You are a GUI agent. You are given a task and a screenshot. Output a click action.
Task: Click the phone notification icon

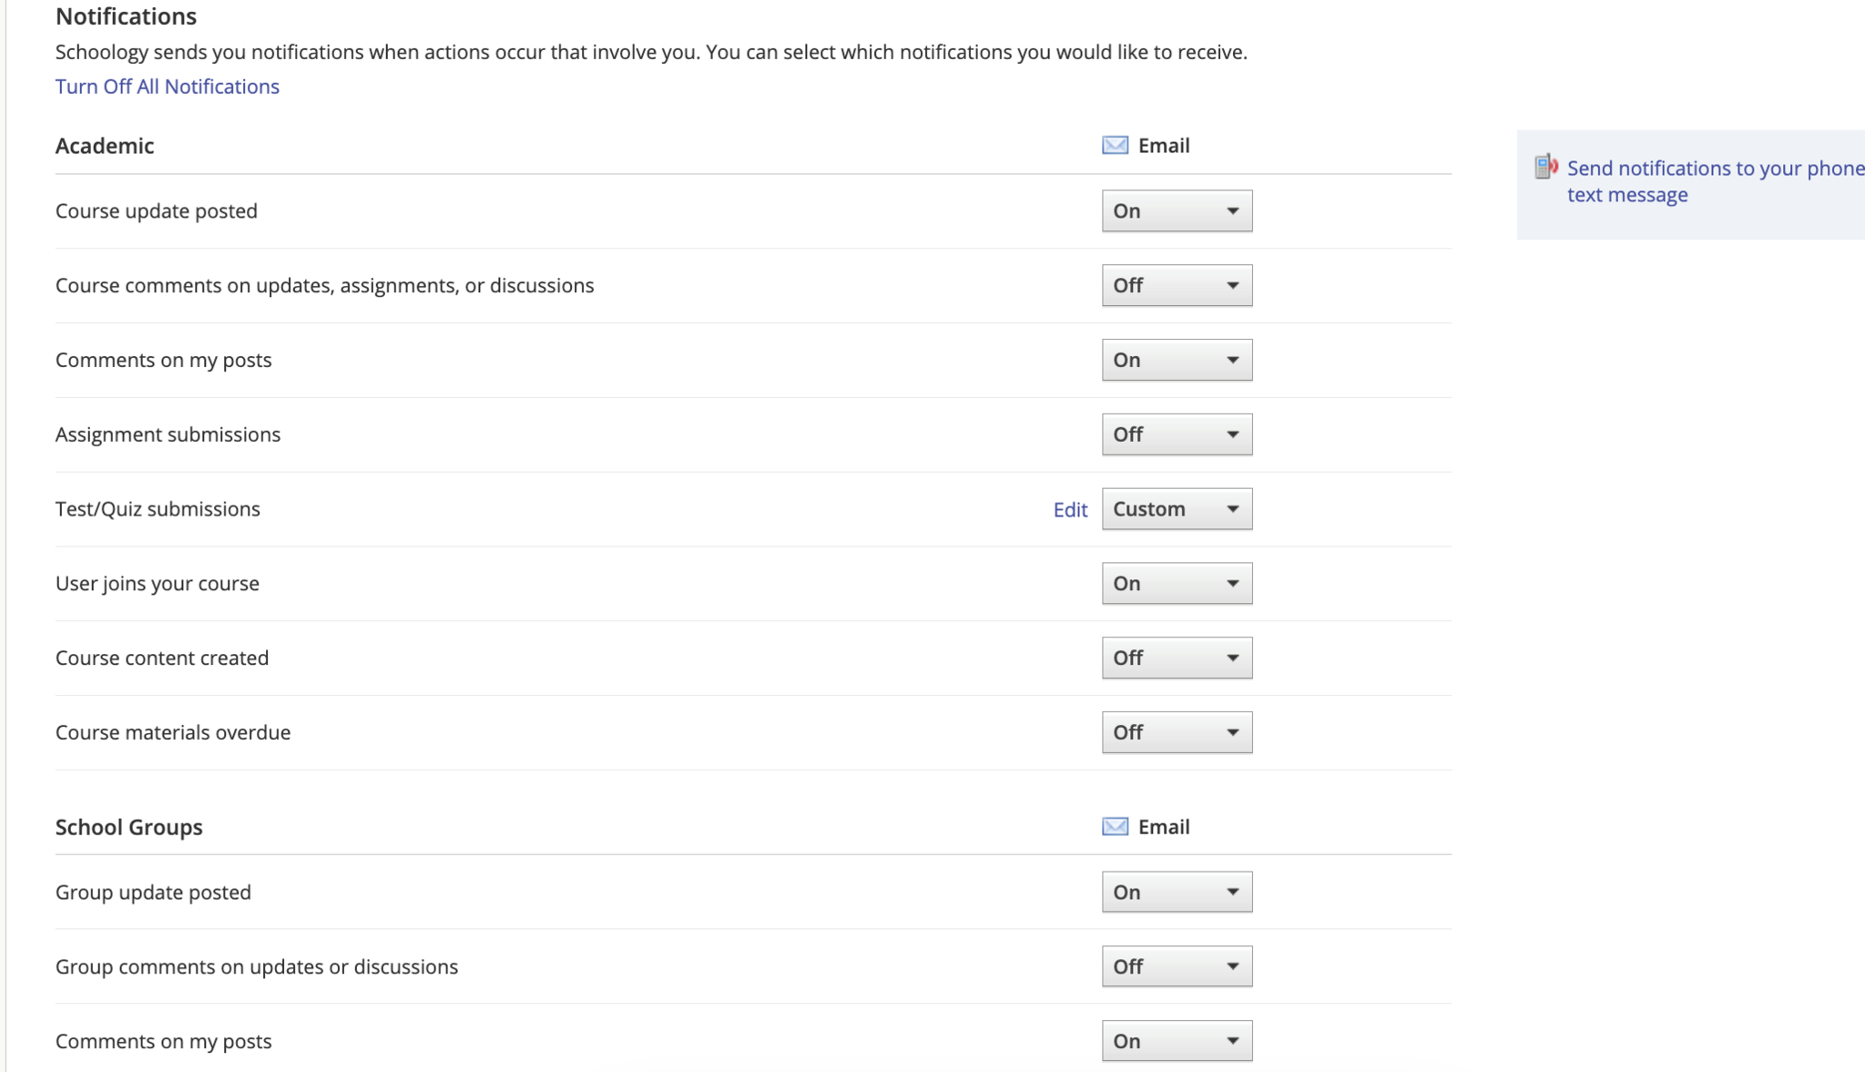pos(1545,167)
